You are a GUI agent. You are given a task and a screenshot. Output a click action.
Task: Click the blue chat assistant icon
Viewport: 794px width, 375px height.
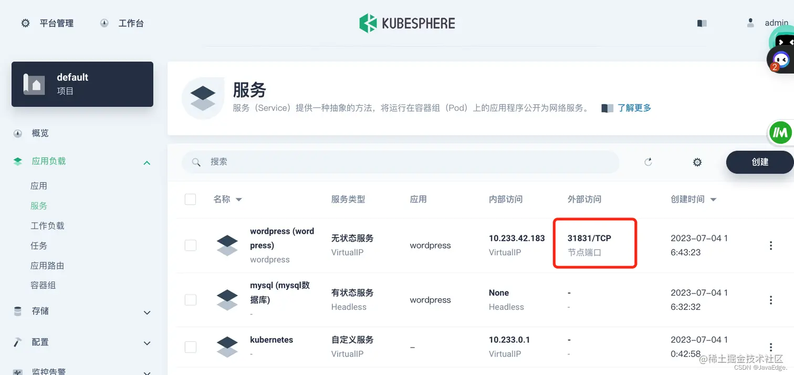pos(781,60)
